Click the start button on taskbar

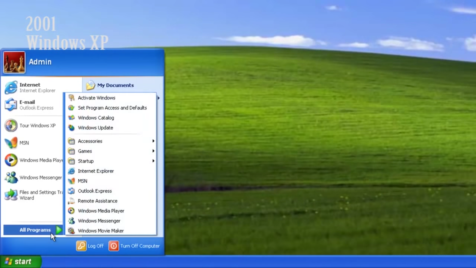coord(21,261)
